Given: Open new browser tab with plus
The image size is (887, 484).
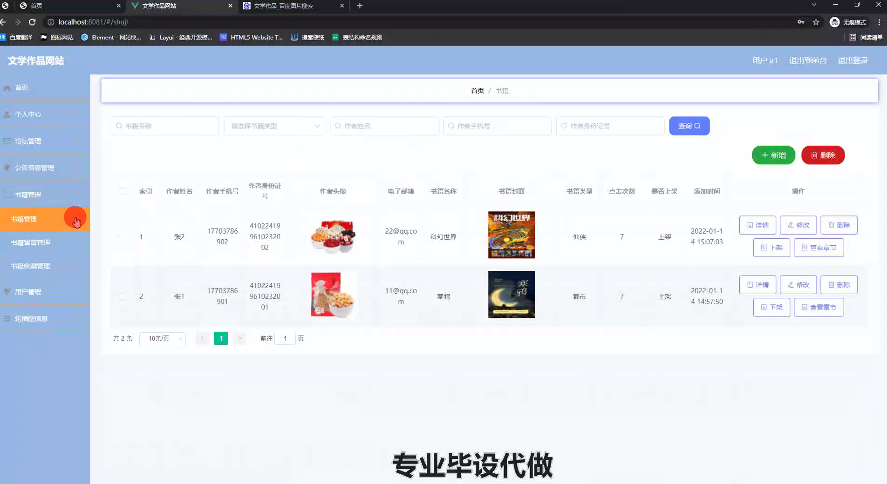Looking at the screenshot, I should pos(360,6).
